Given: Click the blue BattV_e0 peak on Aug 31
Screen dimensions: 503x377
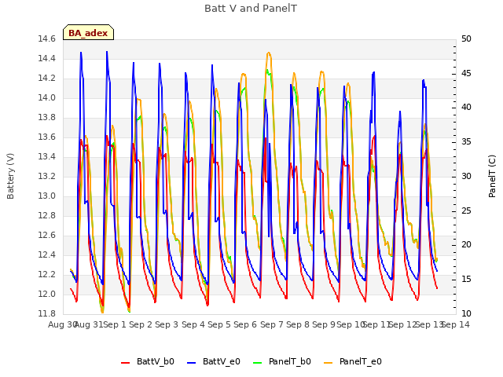Looking at the screenshot, I should coord(107,52).
